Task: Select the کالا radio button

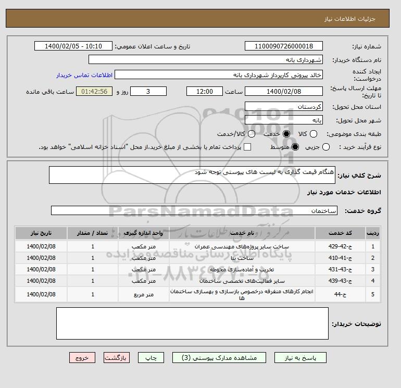Action: coord(314,134)
